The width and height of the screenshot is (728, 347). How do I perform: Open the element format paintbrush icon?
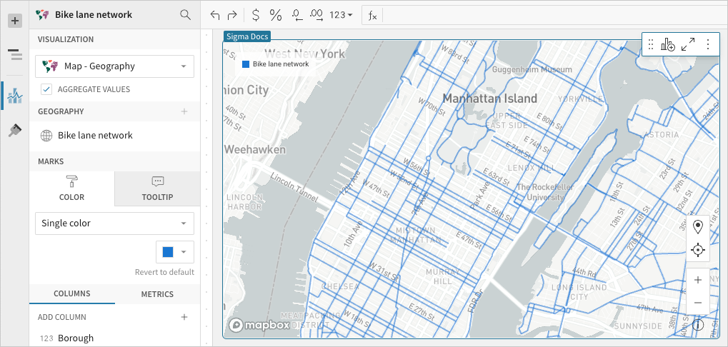coord(15,131)
